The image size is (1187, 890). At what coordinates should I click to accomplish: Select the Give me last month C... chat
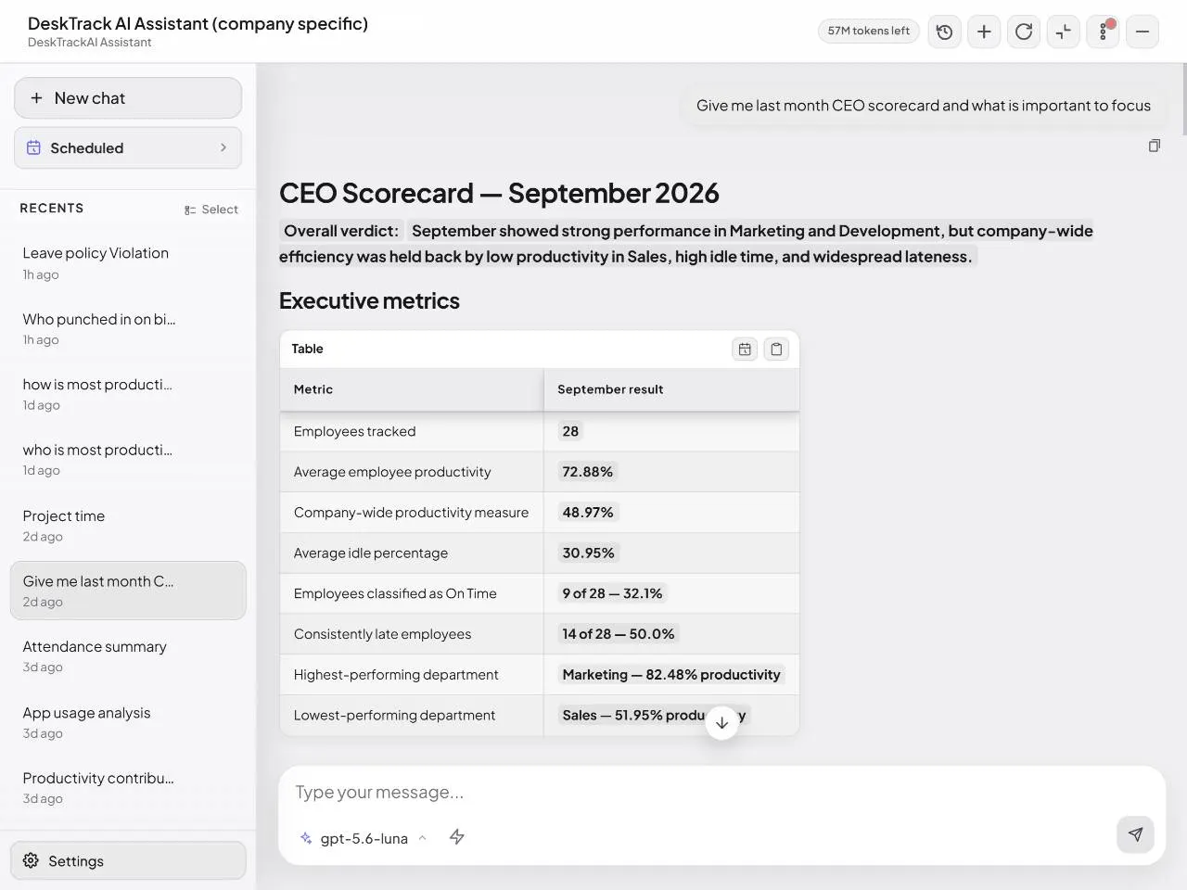(x=128, y=591)
